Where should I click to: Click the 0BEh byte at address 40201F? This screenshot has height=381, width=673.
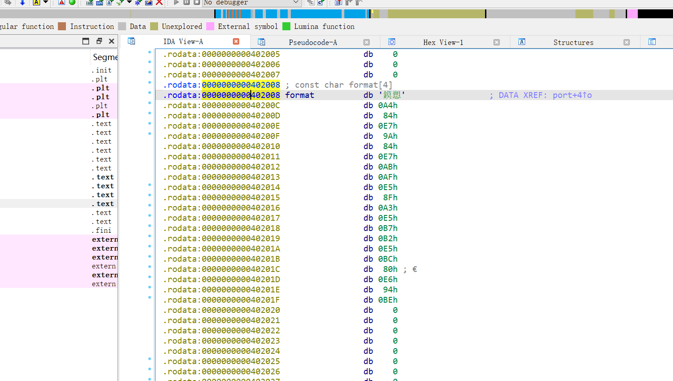click(388, 300)
